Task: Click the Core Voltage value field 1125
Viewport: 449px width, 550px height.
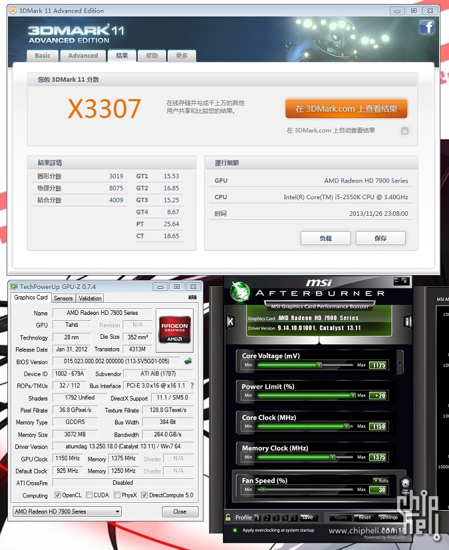Action: click(x=378, y=365)
